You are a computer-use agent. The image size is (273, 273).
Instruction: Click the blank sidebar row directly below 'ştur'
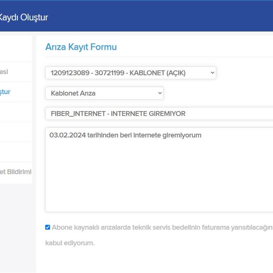[x=16, y=112]
